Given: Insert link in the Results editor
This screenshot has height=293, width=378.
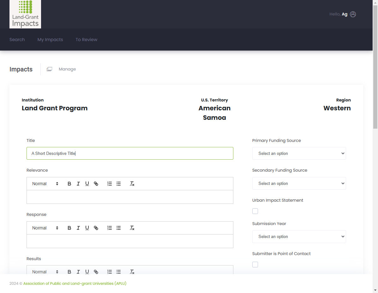Looking at the screenshot, I should [96, 272].
